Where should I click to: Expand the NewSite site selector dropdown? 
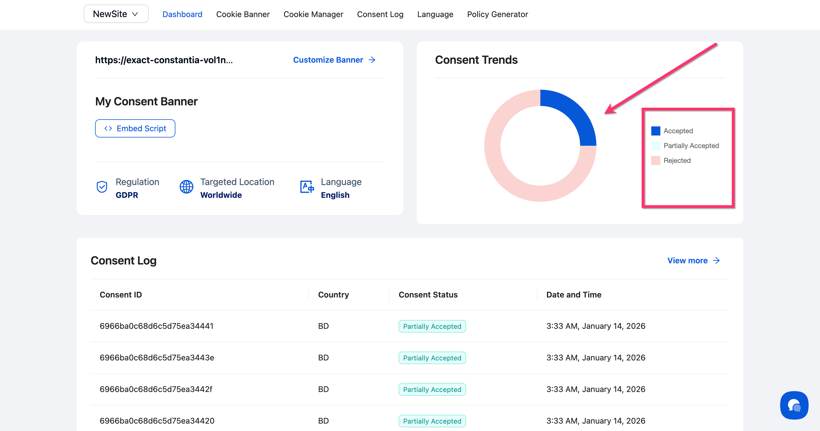pyautogui.click(x=116, y=14)
